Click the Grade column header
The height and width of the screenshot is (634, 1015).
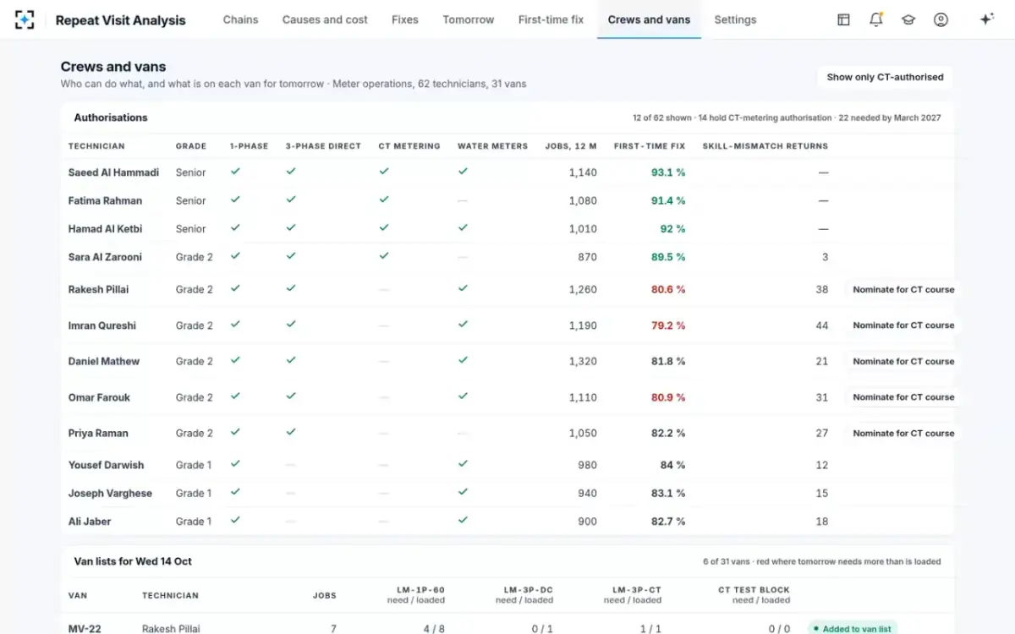coord(191,146)
